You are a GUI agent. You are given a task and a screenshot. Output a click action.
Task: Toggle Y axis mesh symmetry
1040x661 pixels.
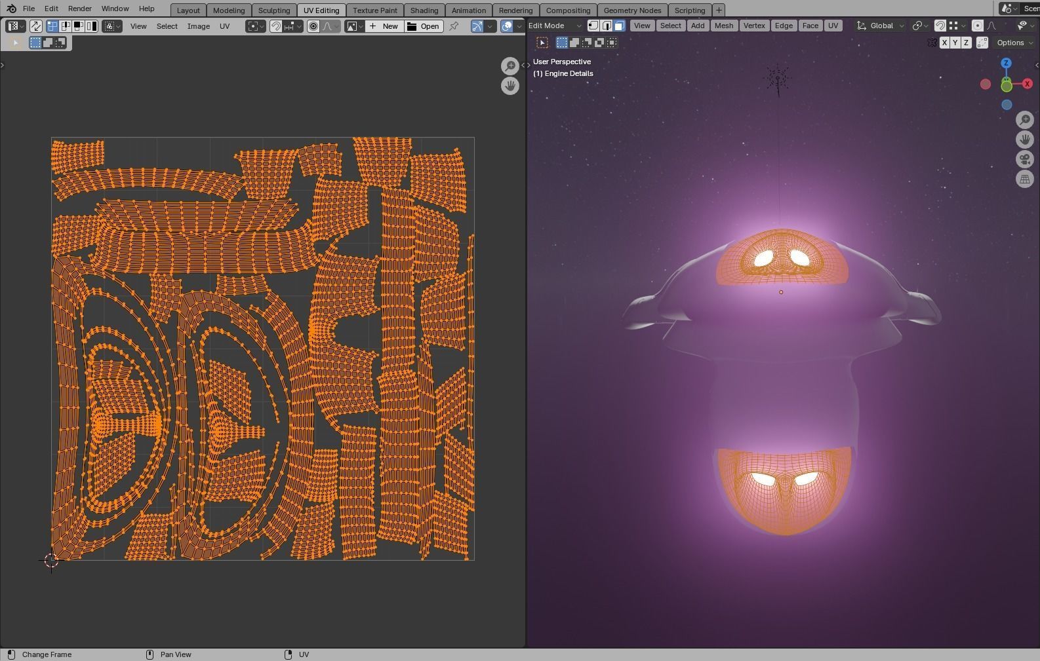pyautogui.click(x=955, y=43)
